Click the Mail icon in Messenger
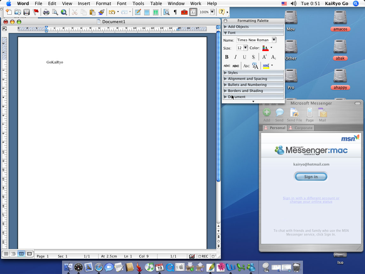The width and height of the screenshot is (365, 274). coord(323,115)
